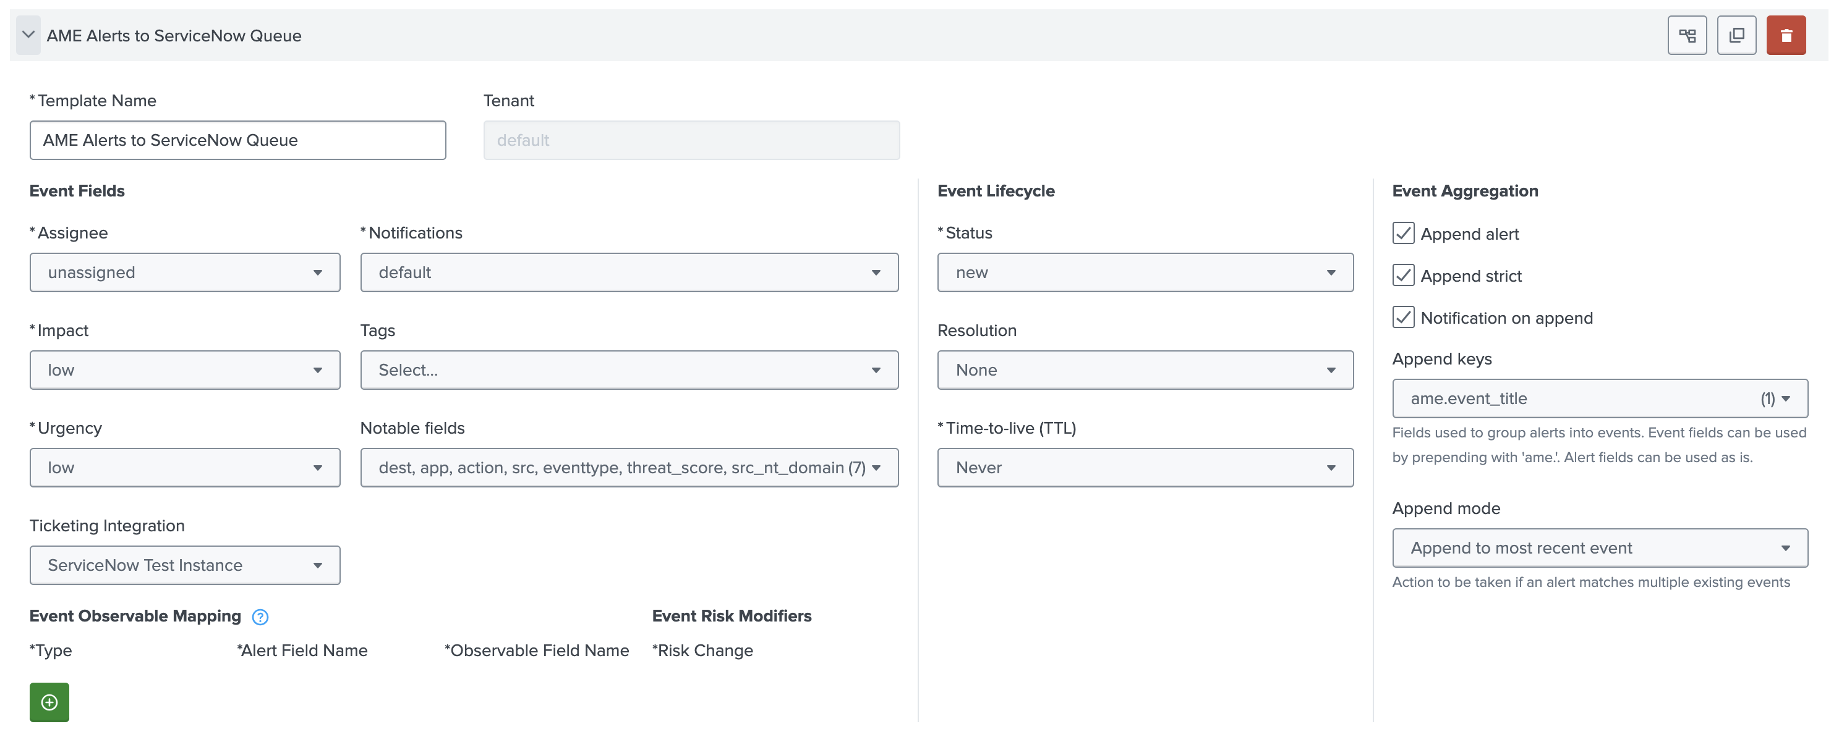Open the event hierarchy view icon
Viewport: 1839px width, 729px height.
click(x=1687, y=34)
